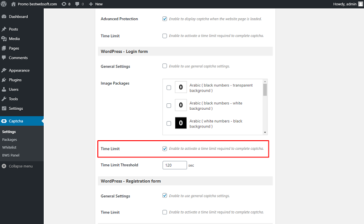The width and height of the screenshot is (364, 224).
Task: Click the Promo bestwebsoft.com site link
Action: click(x=37, y=4)
